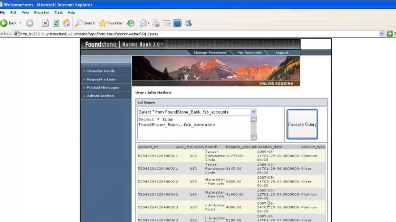Click the address bar URL field
Screen dimensions: 396x222
point(198,34)
